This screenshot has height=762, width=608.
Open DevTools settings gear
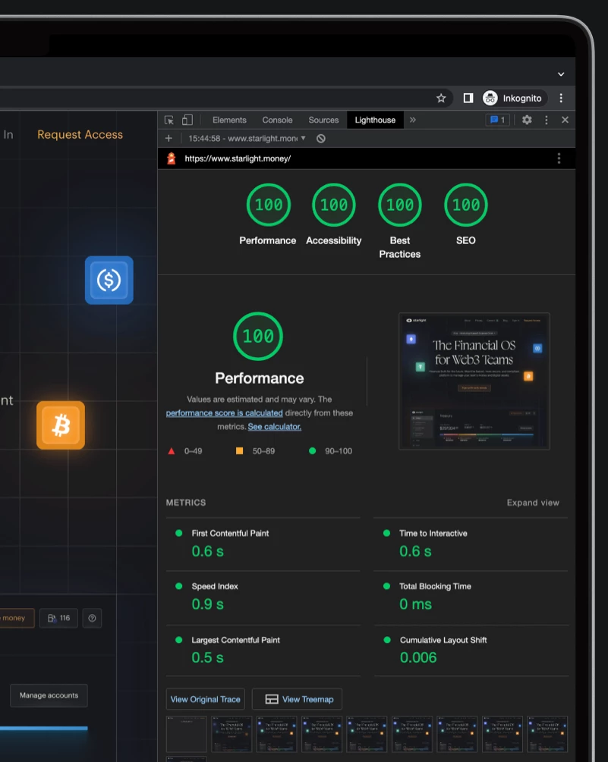pos(527,120)
